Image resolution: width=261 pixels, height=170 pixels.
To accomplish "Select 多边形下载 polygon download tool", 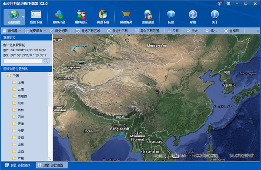I will point(117,31).
